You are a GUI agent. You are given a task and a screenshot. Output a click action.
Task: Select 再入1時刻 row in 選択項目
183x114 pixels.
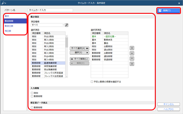[x=48, y=40]
